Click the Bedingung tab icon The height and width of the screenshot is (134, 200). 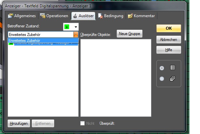point(100,16)
